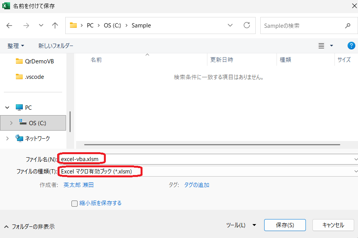Click the folder icon in the address bar
Image resolution: width=358 pixels, height=238 pixels.
[x=73, y=25]
